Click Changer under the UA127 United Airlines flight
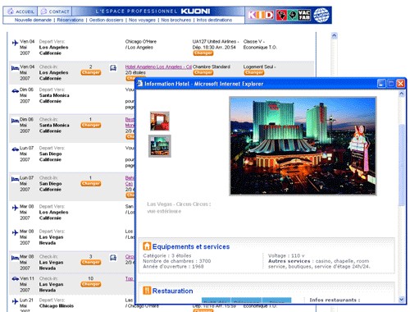 coord(203,53)
